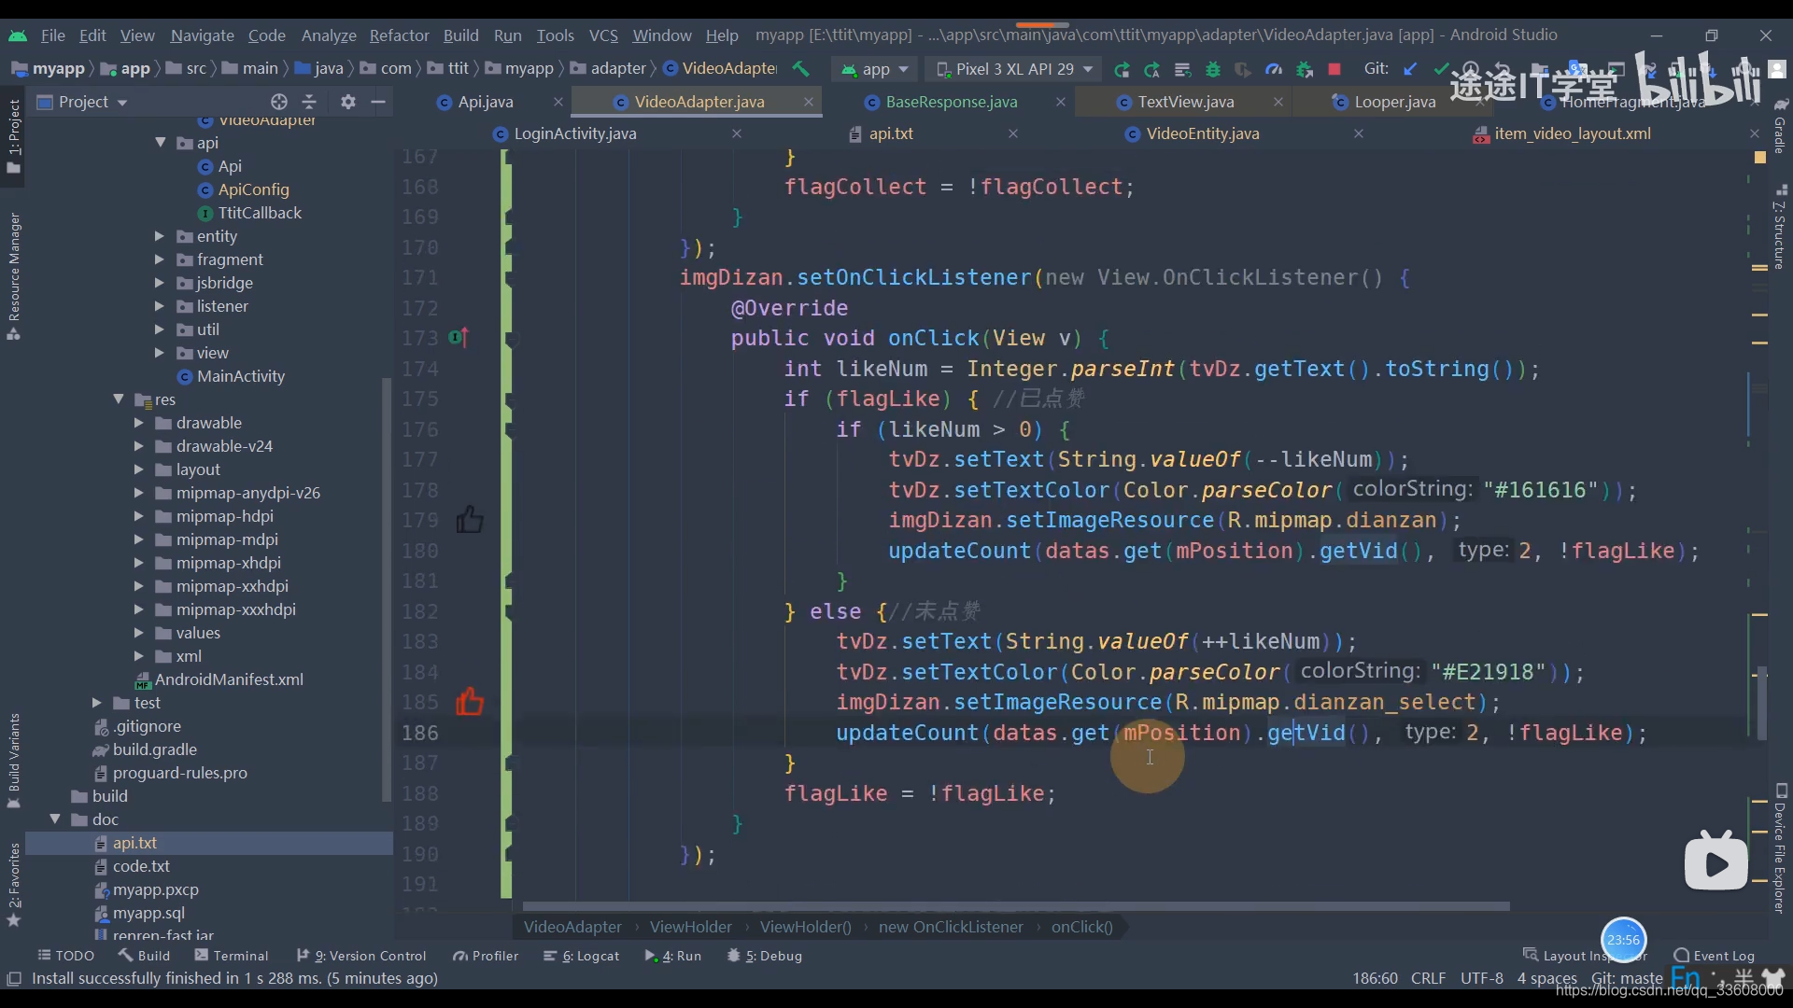Screen dimensions: 1793x1008
Task: Click Apply Changes and Restart Activity icon
Action: [x=1151, y=69]
